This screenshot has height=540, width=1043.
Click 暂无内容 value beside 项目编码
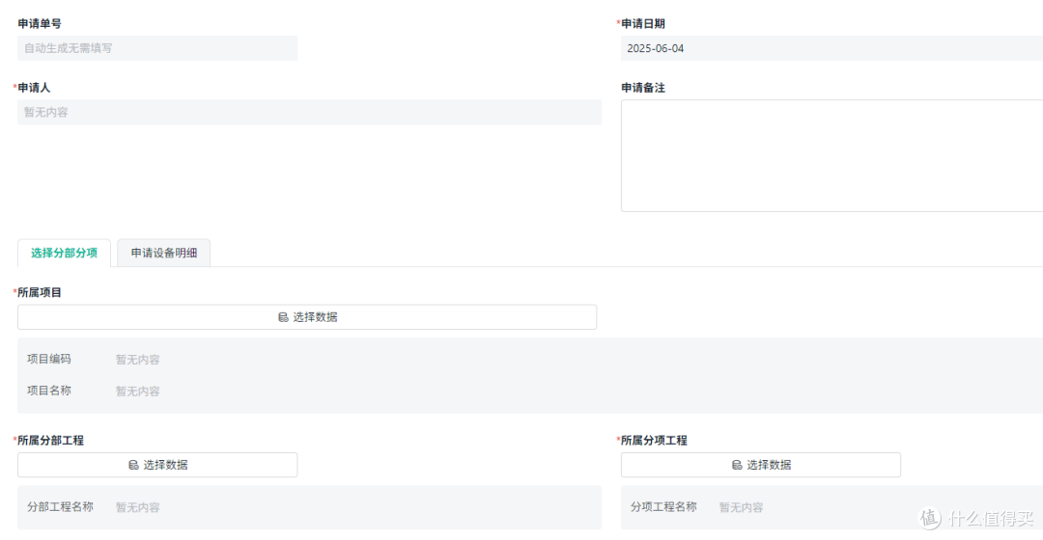pos(138,360)
